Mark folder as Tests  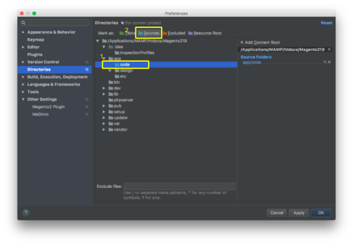point(127,33)
